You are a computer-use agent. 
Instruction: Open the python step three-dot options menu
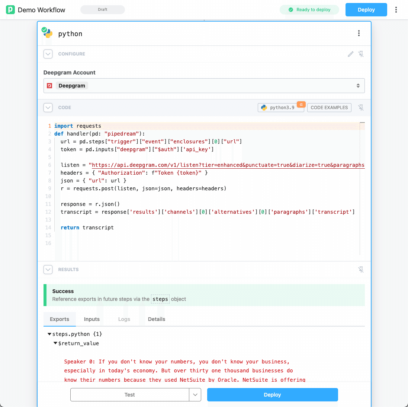(359, 34)
